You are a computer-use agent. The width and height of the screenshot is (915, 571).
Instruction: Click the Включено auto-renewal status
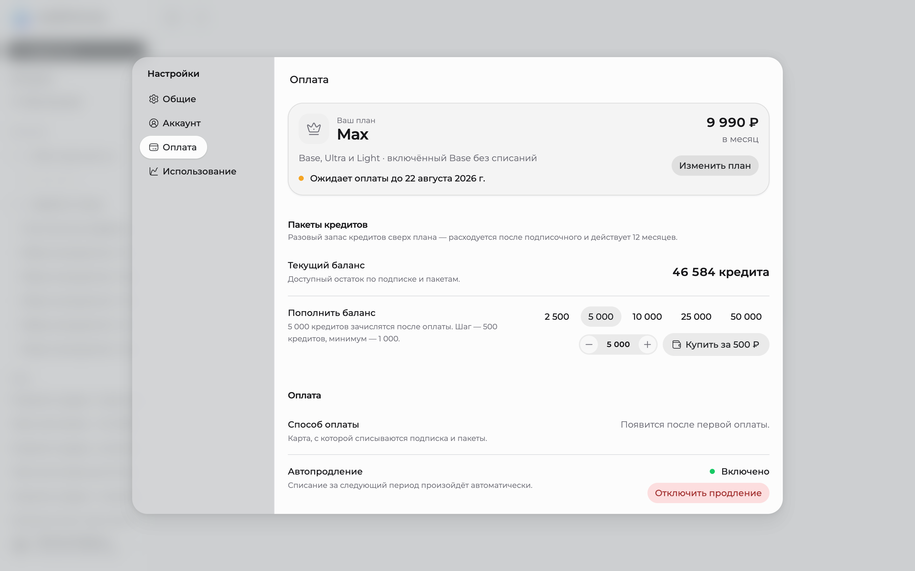point(739,471)
